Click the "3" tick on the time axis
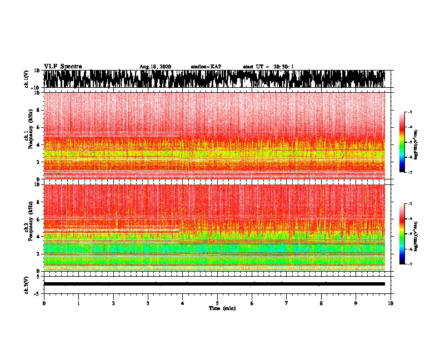The width and height of the screenshot is (440, 340). [148, 303]
